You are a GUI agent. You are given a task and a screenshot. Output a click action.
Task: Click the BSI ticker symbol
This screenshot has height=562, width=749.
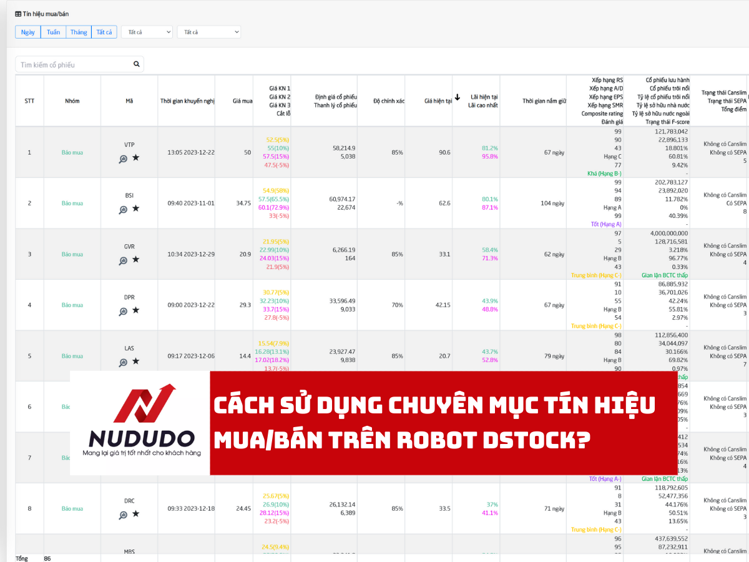(x=129, y=195)
